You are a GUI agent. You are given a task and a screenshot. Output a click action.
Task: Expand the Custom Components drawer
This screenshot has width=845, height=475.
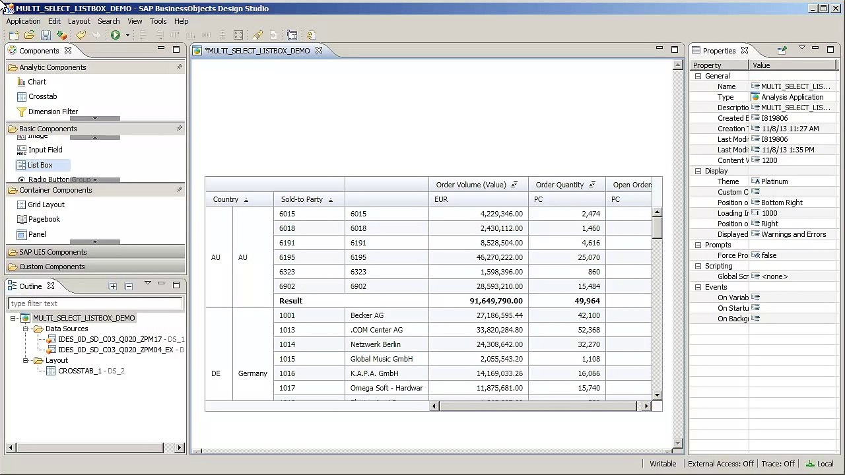click(96, 267)
